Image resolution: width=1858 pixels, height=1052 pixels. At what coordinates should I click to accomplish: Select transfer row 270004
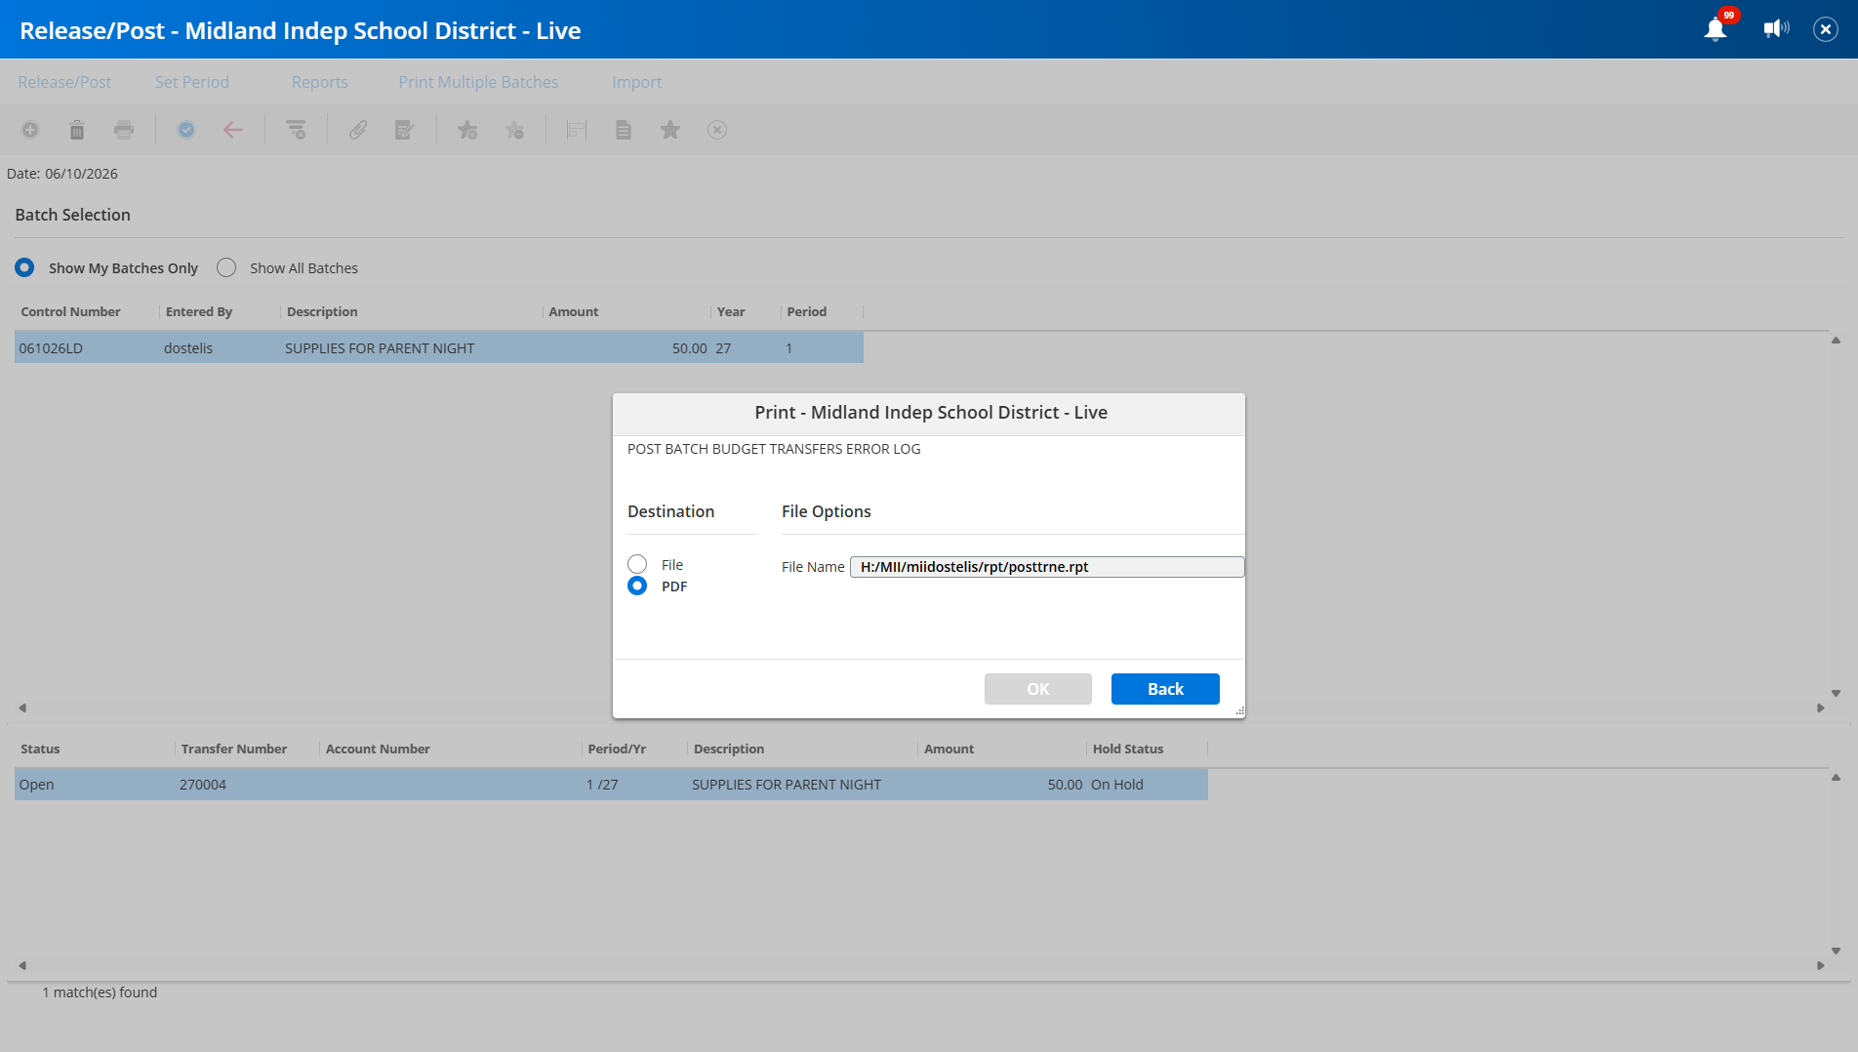[611, 785]
